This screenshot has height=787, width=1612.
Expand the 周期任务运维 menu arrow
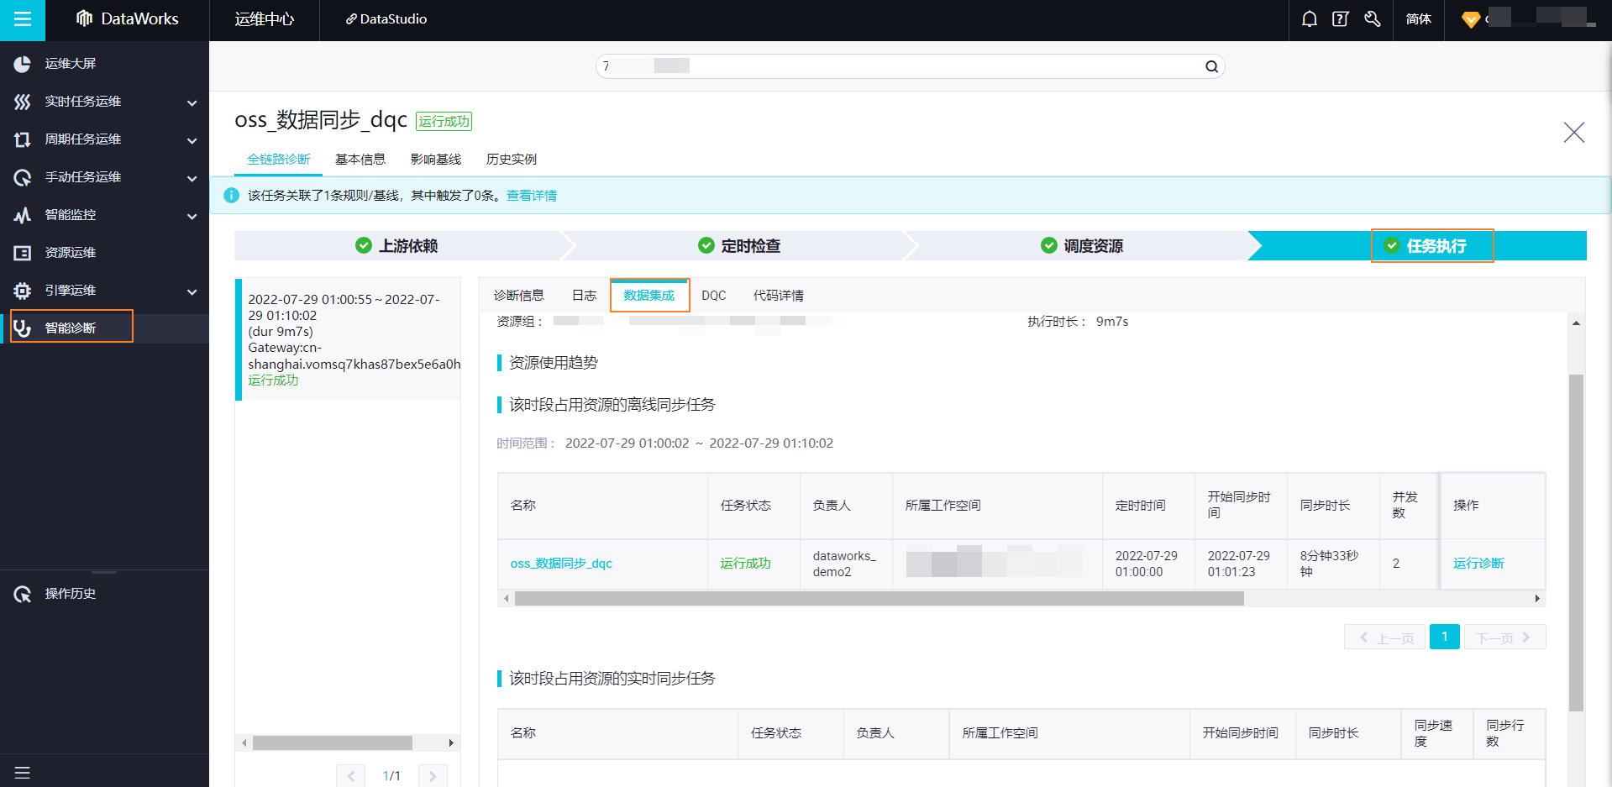(x=192, y=140)
